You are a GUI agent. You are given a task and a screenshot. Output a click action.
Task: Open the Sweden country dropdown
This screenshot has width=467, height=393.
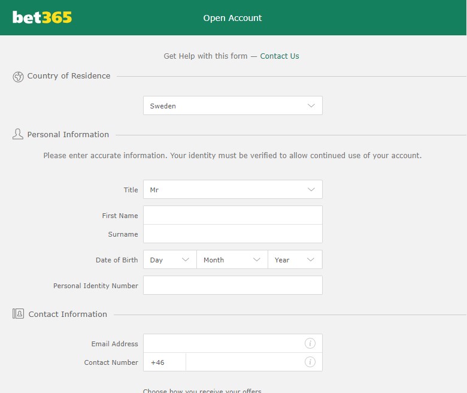coord(233,105)
